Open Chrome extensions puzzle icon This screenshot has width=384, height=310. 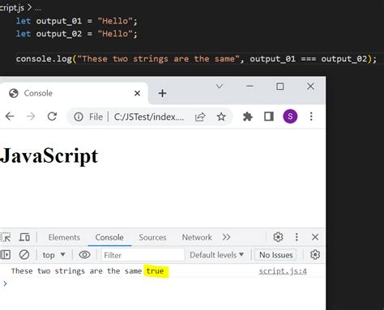tap(248, 117)
